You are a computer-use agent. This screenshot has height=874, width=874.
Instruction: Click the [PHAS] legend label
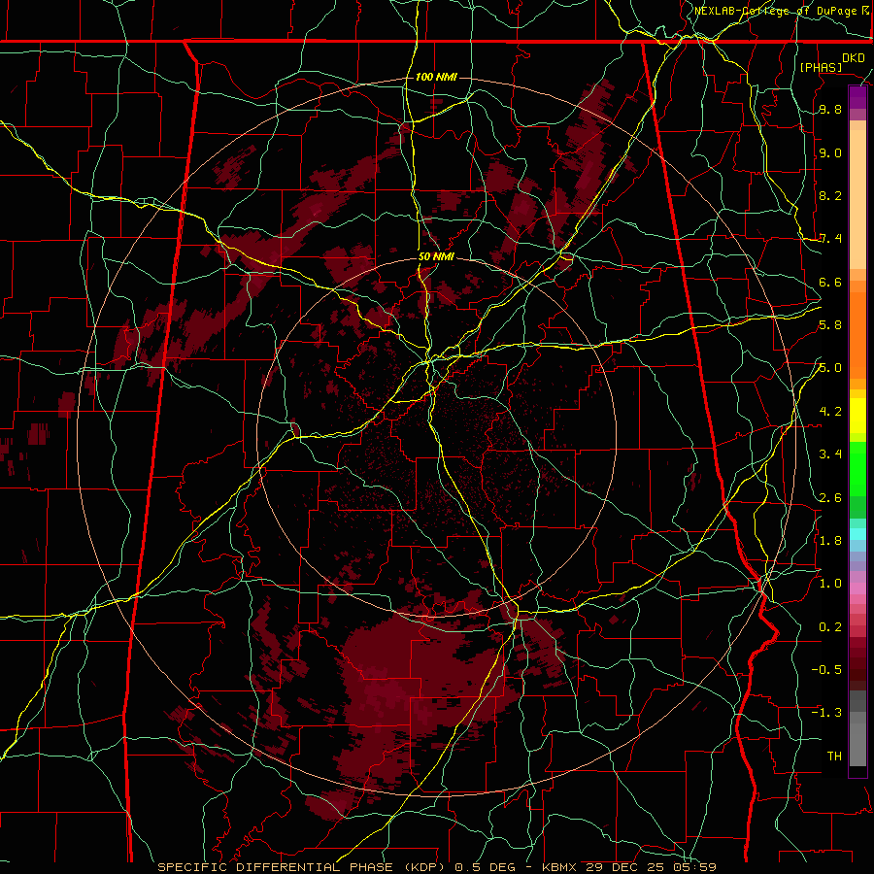821,67
